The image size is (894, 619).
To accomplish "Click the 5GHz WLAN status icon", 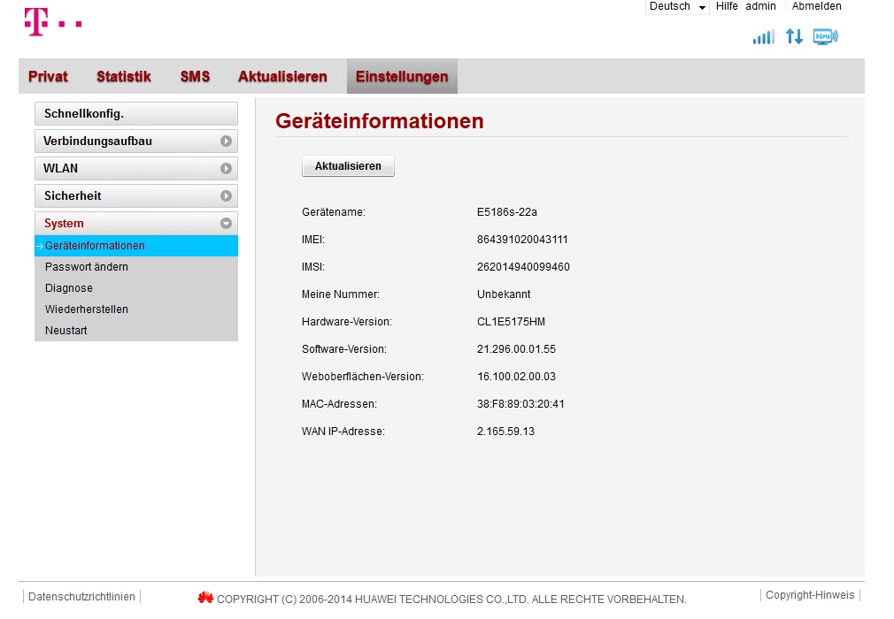I will pyautogui.click(x=825, y=36).
